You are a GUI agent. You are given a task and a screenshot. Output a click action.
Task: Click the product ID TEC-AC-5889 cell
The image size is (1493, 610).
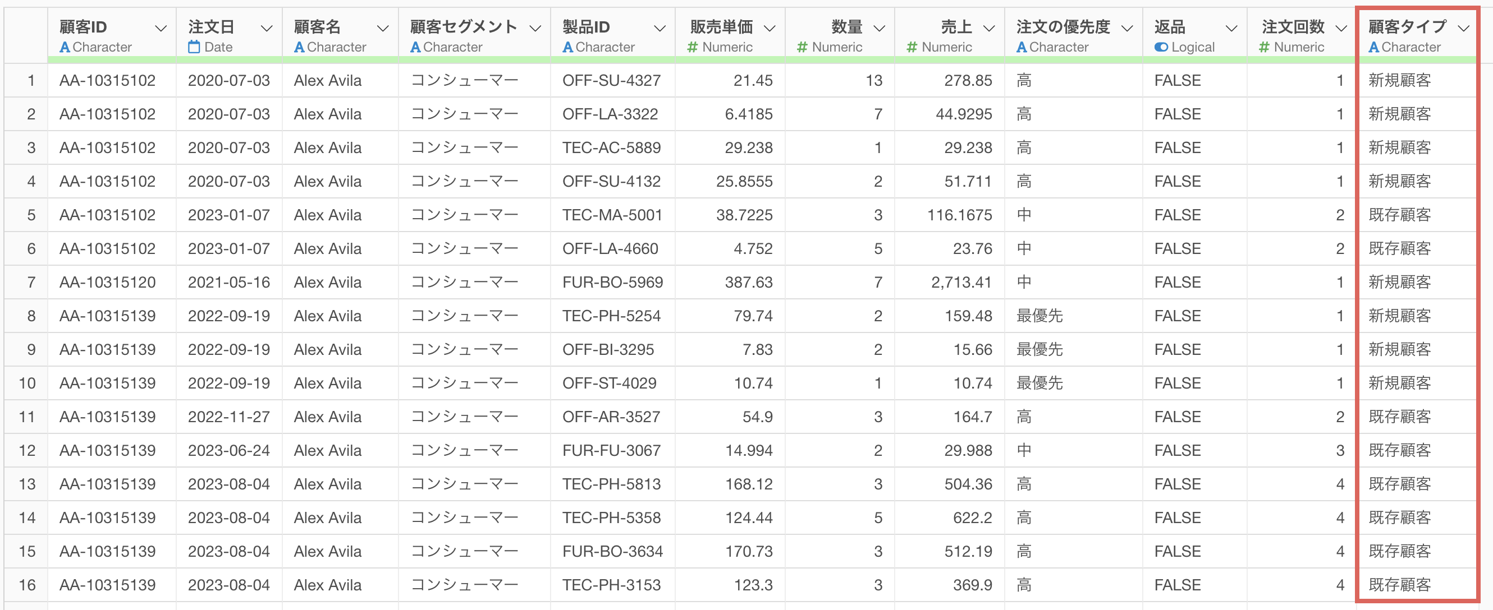611,148
